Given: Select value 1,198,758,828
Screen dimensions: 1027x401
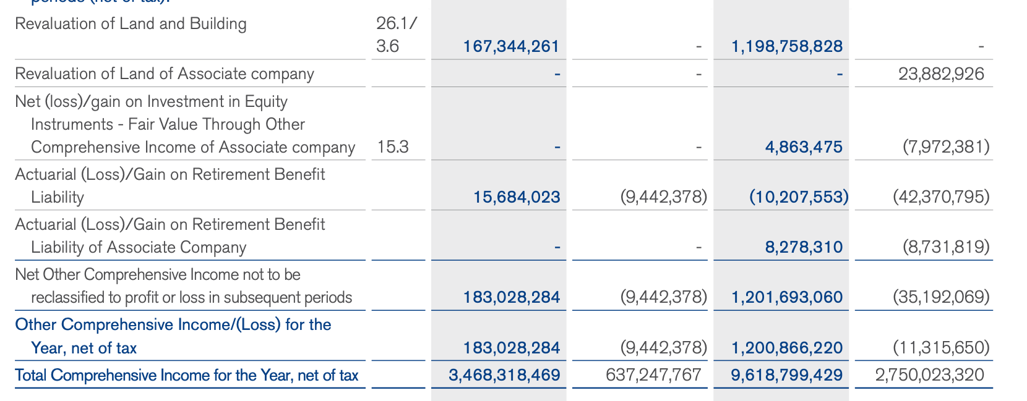Looking at the screenshot, I should pyautogui.click(x=787, y=46).
